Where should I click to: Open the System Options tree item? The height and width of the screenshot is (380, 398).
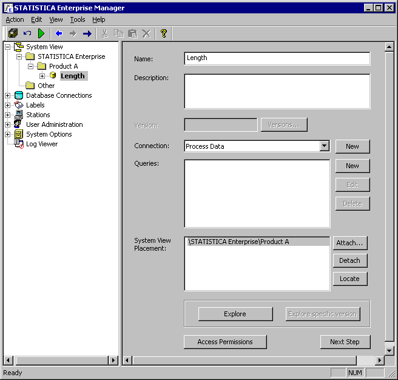(49, 134)
